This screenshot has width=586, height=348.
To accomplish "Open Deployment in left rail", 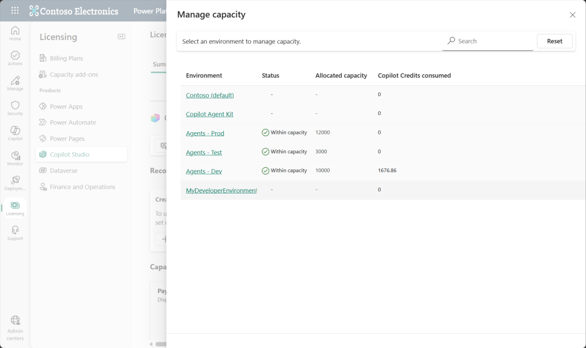I will [15, 183].
